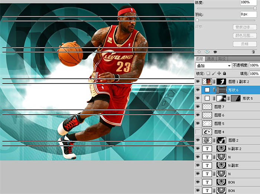Click the 不透明度 opacity value field
The width and height of the screenshot is (260, 194).
(254, 65)
